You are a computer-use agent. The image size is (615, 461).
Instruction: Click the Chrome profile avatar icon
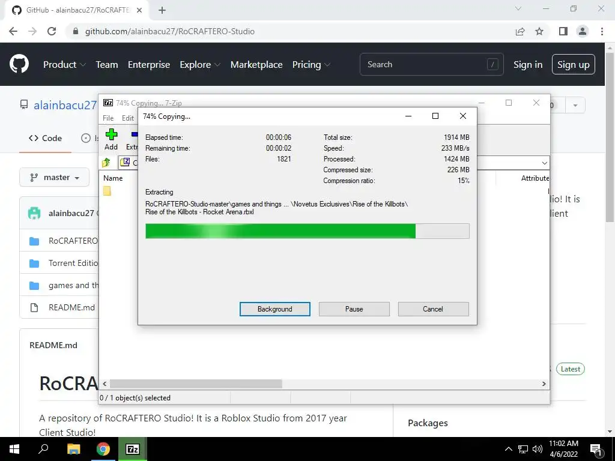[583, 31]
